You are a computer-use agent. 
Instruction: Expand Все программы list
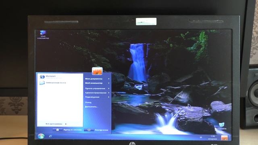56,124
